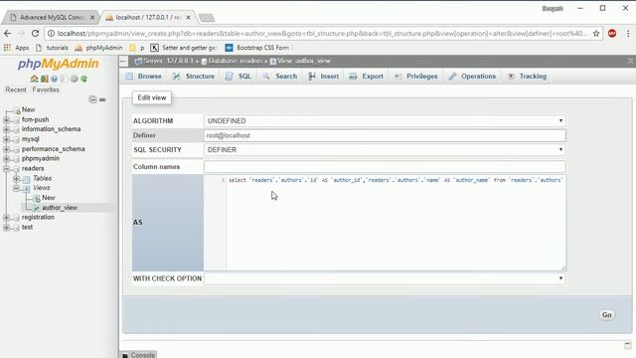Click the Views folder icon in tree
636x358 pixels.
[27, 188]
